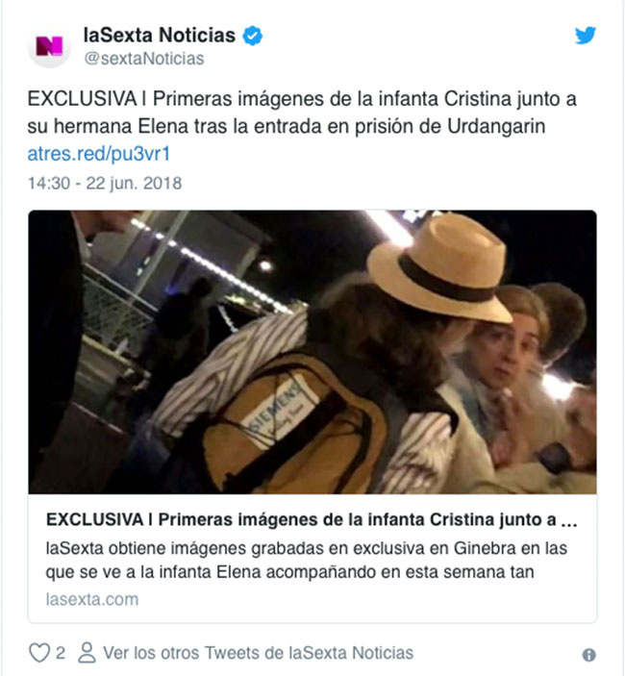Open Ver los otros Tweets de laSexta Noticias
The height and width of the screenshot is (676, 625).
258,653
